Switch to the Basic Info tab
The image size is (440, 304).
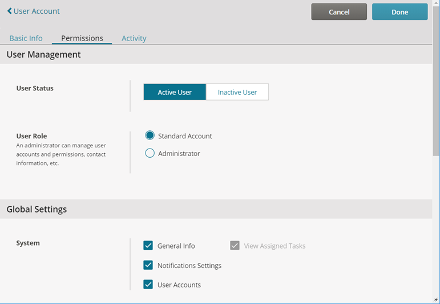point(26,38)
